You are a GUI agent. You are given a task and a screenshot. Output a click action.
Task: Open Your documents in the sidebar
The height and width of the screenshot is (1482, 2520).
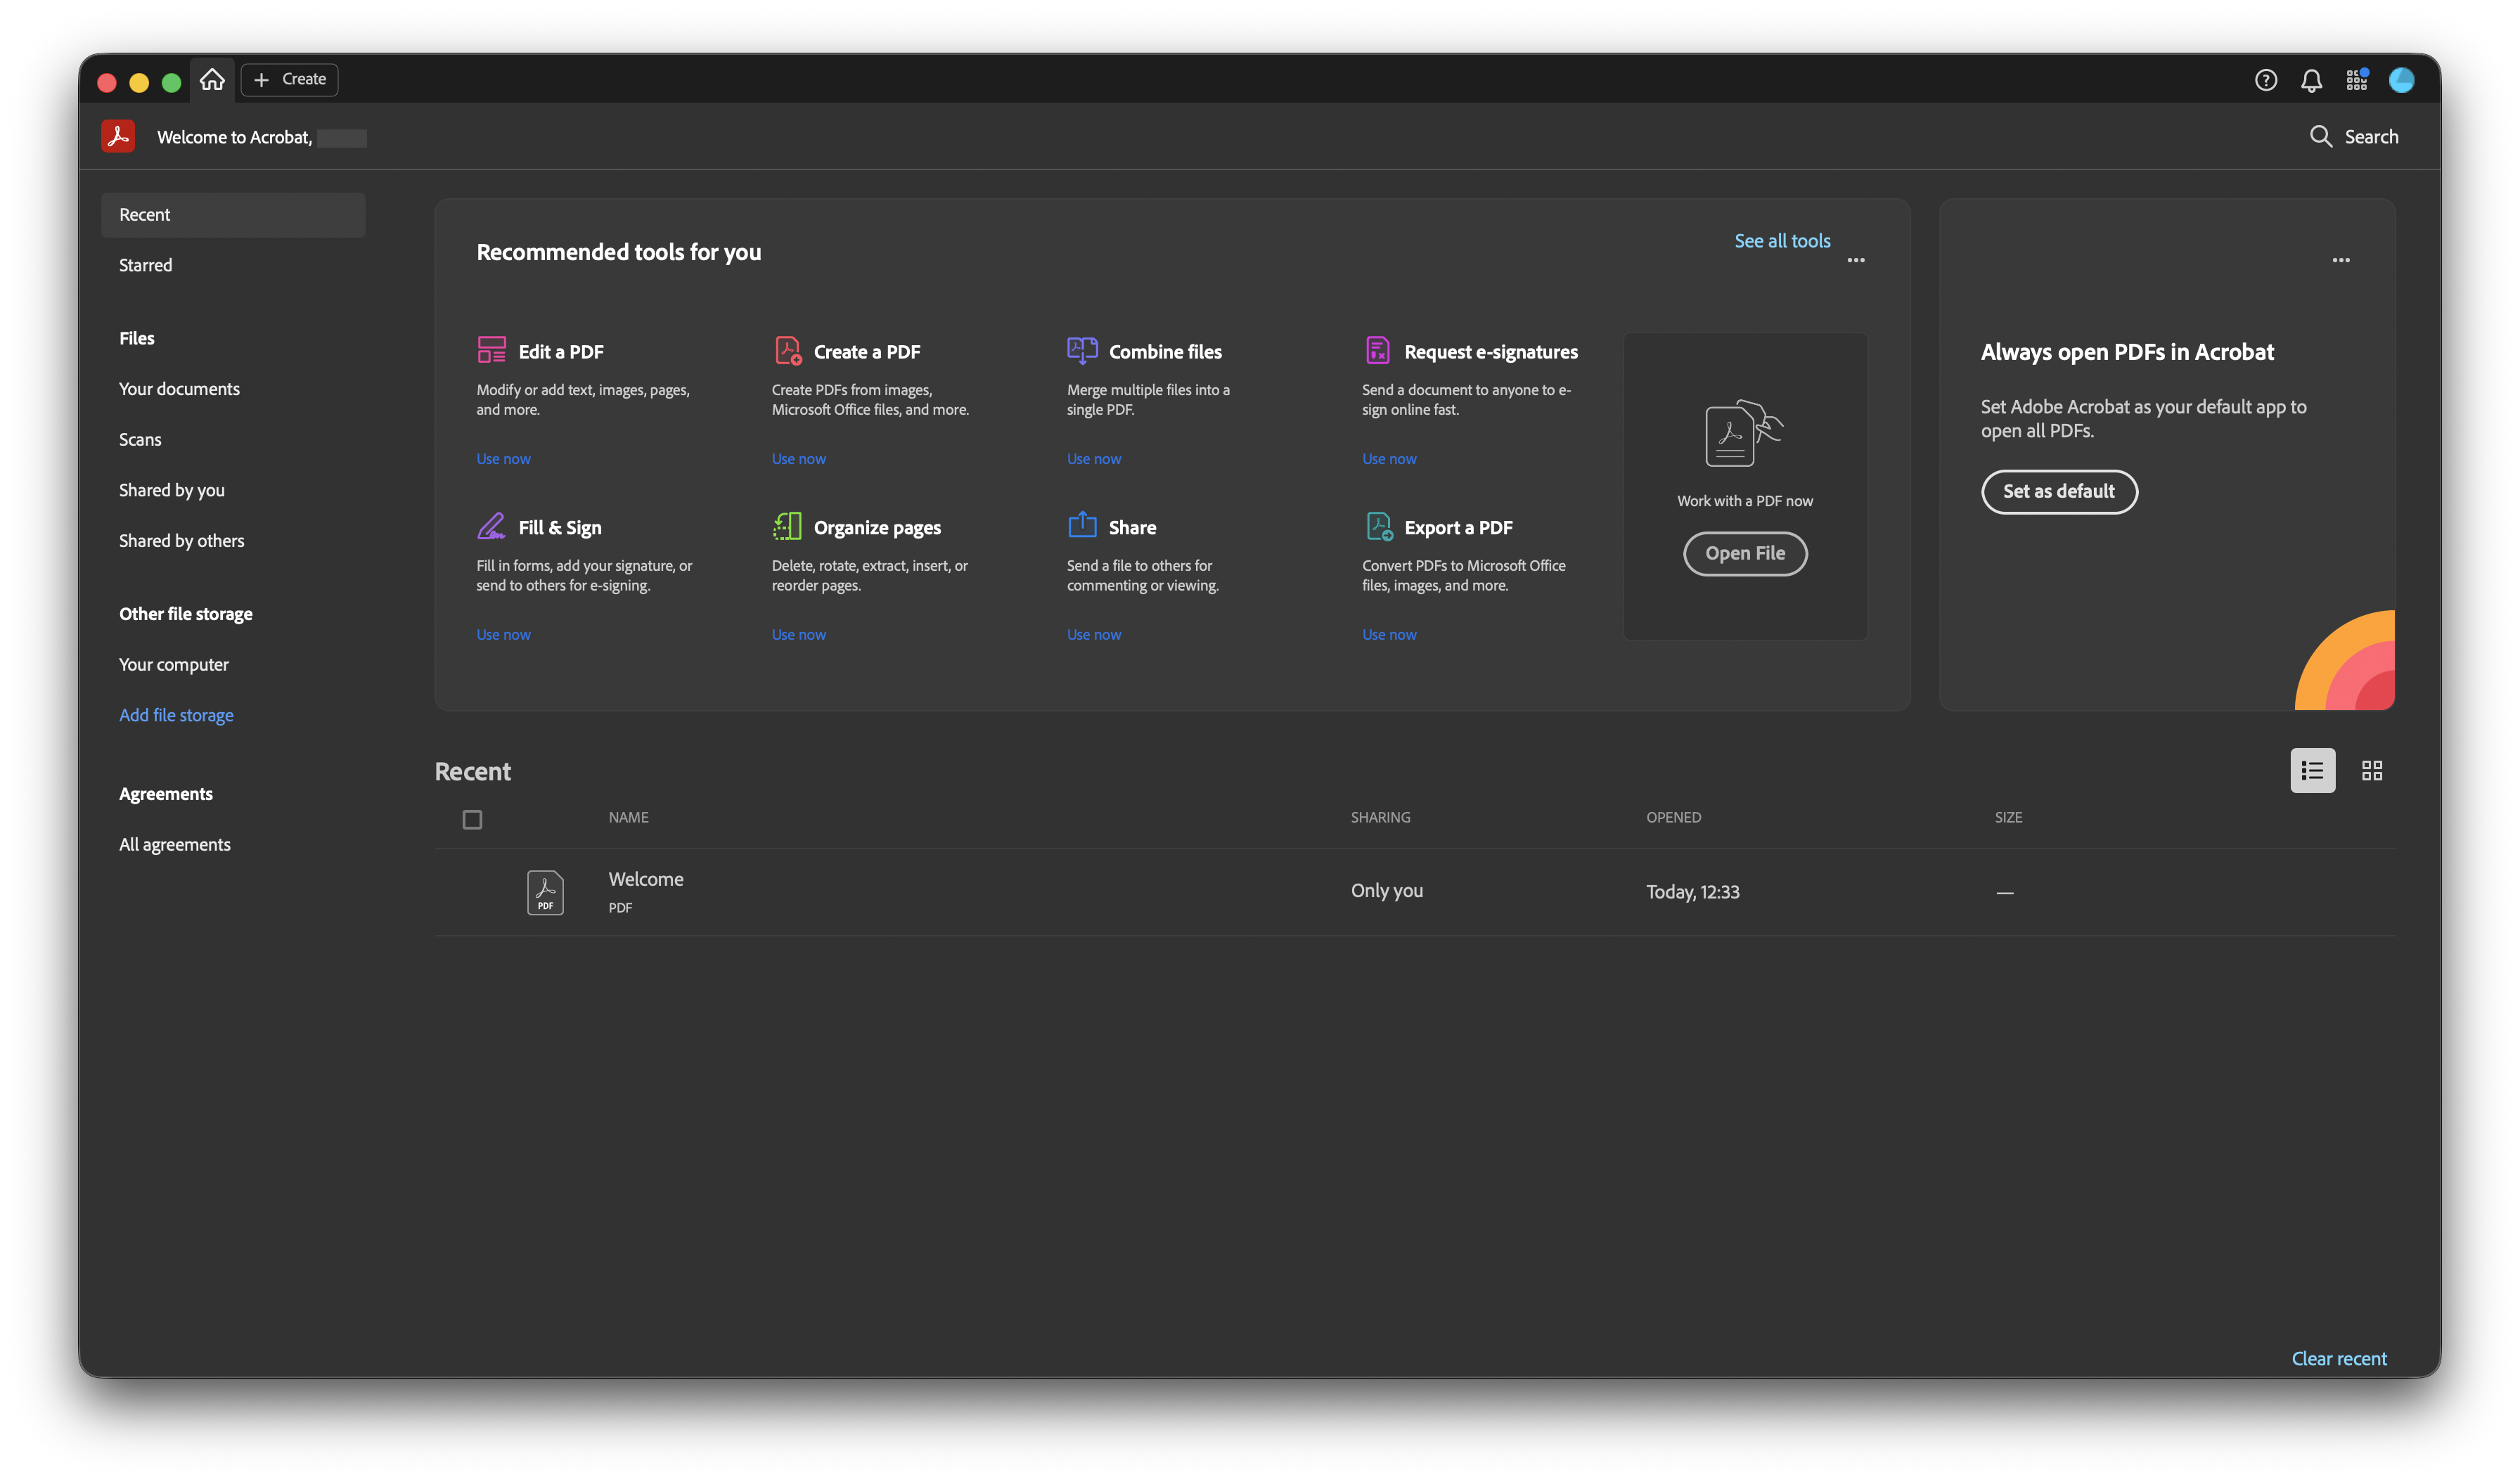tap(179, 389)
